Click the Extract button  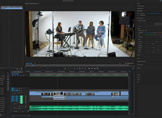point(92,68)
